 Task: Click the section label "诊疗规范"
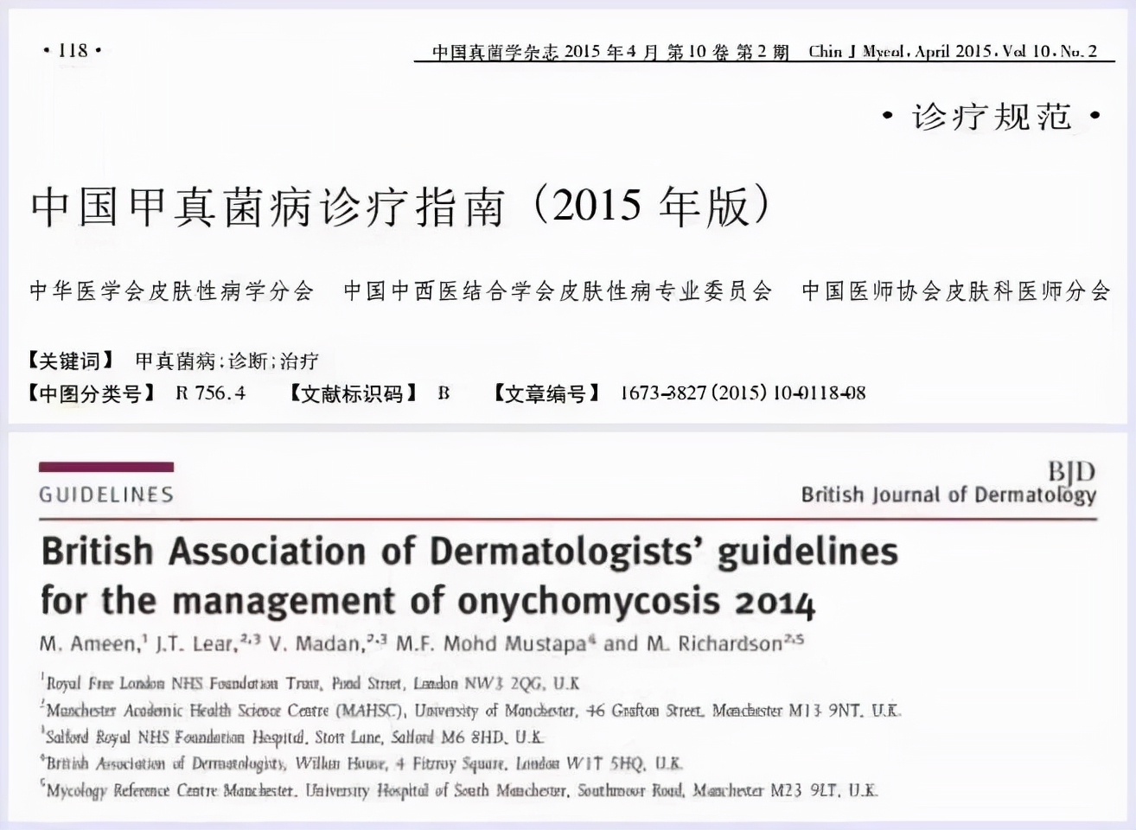[x=992, y=117]
